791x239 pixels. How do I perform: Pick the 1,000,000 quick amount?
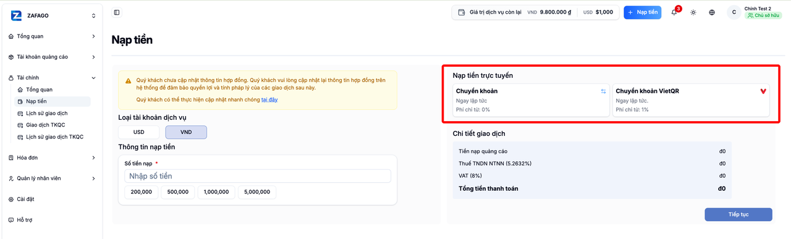pos(216,192)
